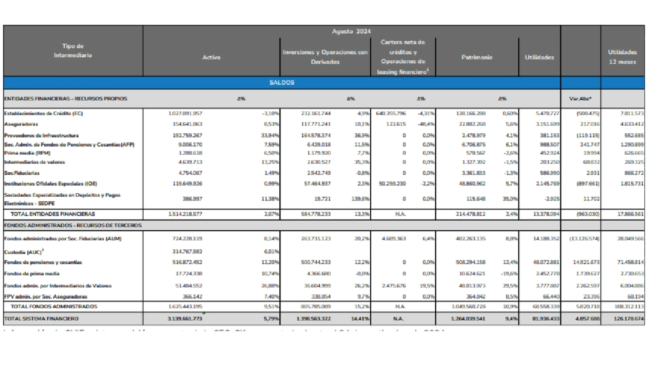Click 'Inversiones y Operaciones con Derivados' header
Viewport: 649px width, 365px height.
(x=325, y=57)
